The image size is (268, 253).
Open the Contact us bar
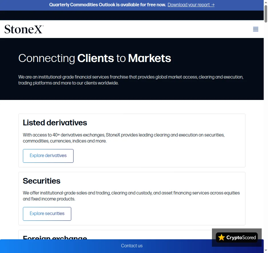point(132,246)
